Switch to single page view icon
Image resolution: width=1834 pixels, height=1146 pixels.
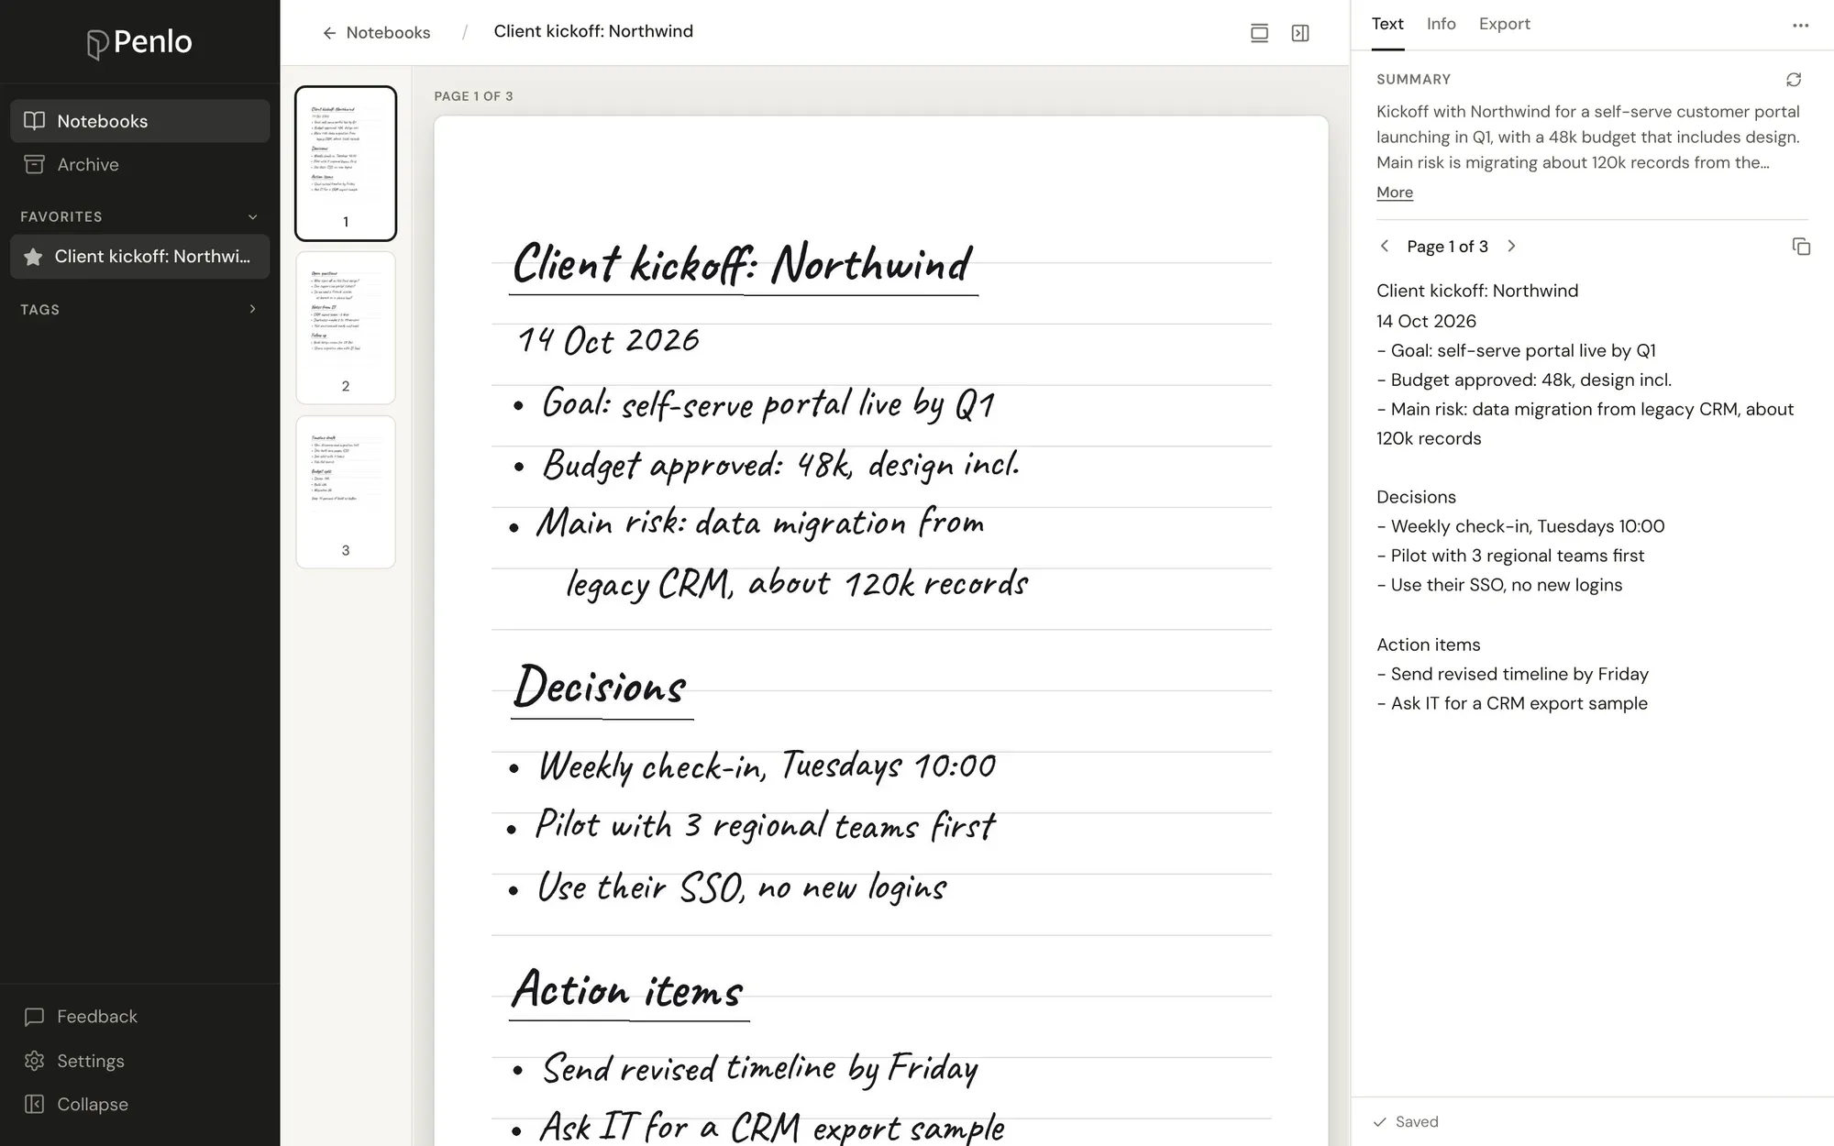(1259, 33)
